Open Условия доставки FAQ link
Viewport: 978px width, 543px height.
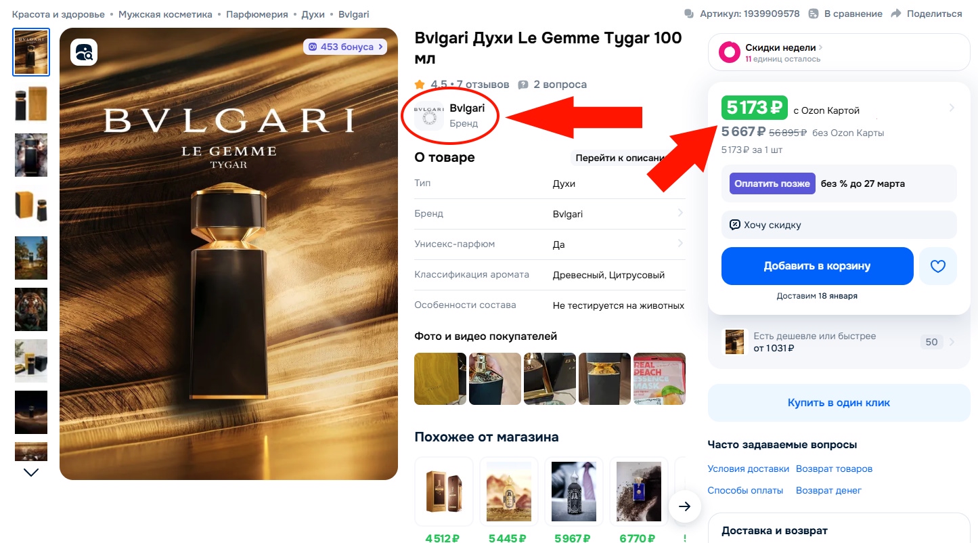tap(749, 469)
